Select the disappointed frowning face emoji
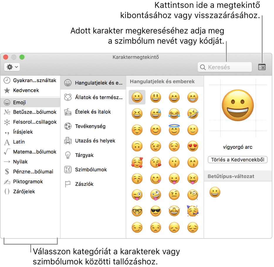The height and width of the screenshot is (267, 274). 174,227
